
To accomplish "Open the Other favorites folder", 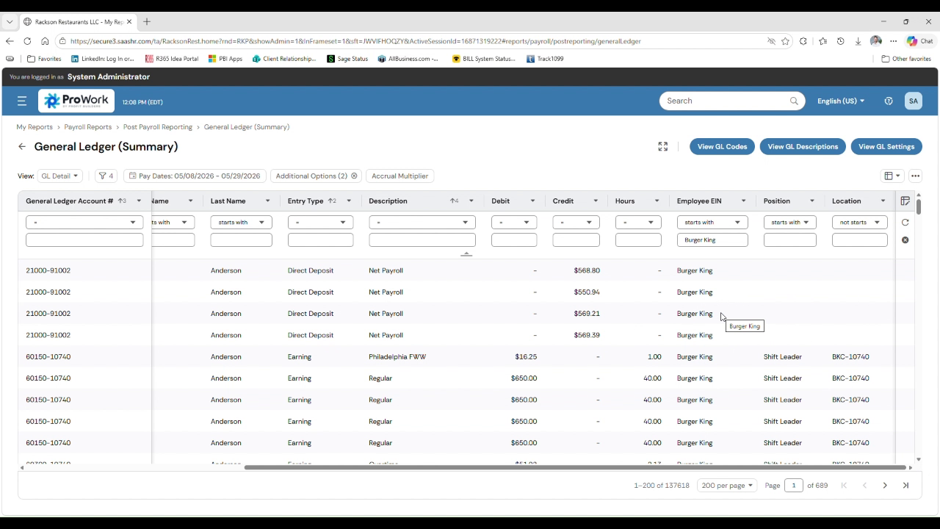I will pos(906,59).
